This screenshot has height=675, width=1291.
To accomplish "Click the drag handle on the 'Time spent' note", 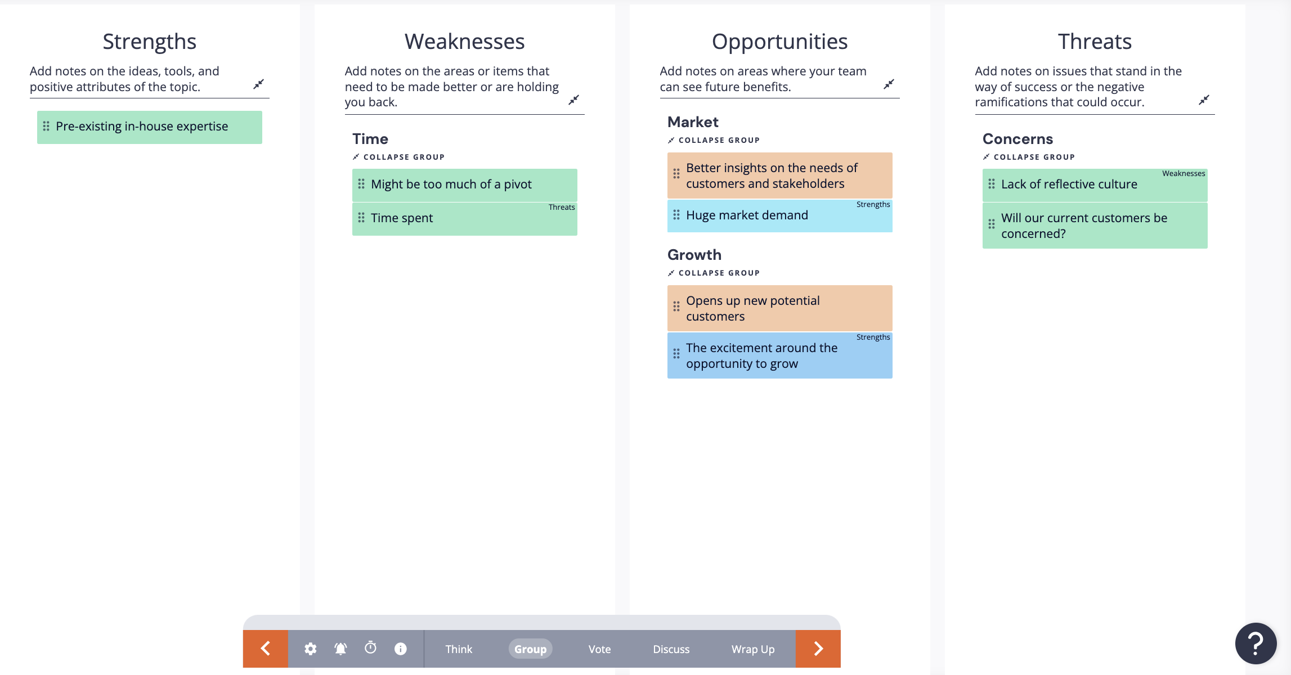I will click(x=361, y=218).
